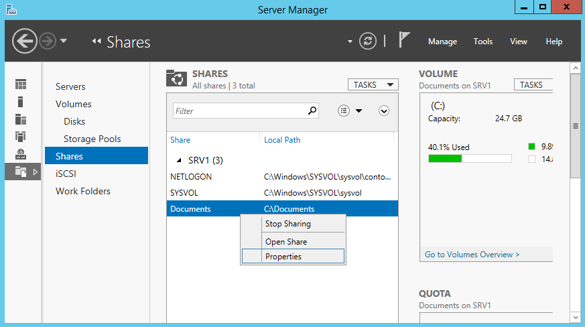Click inside the Filter text field

[x=238, y=111]
